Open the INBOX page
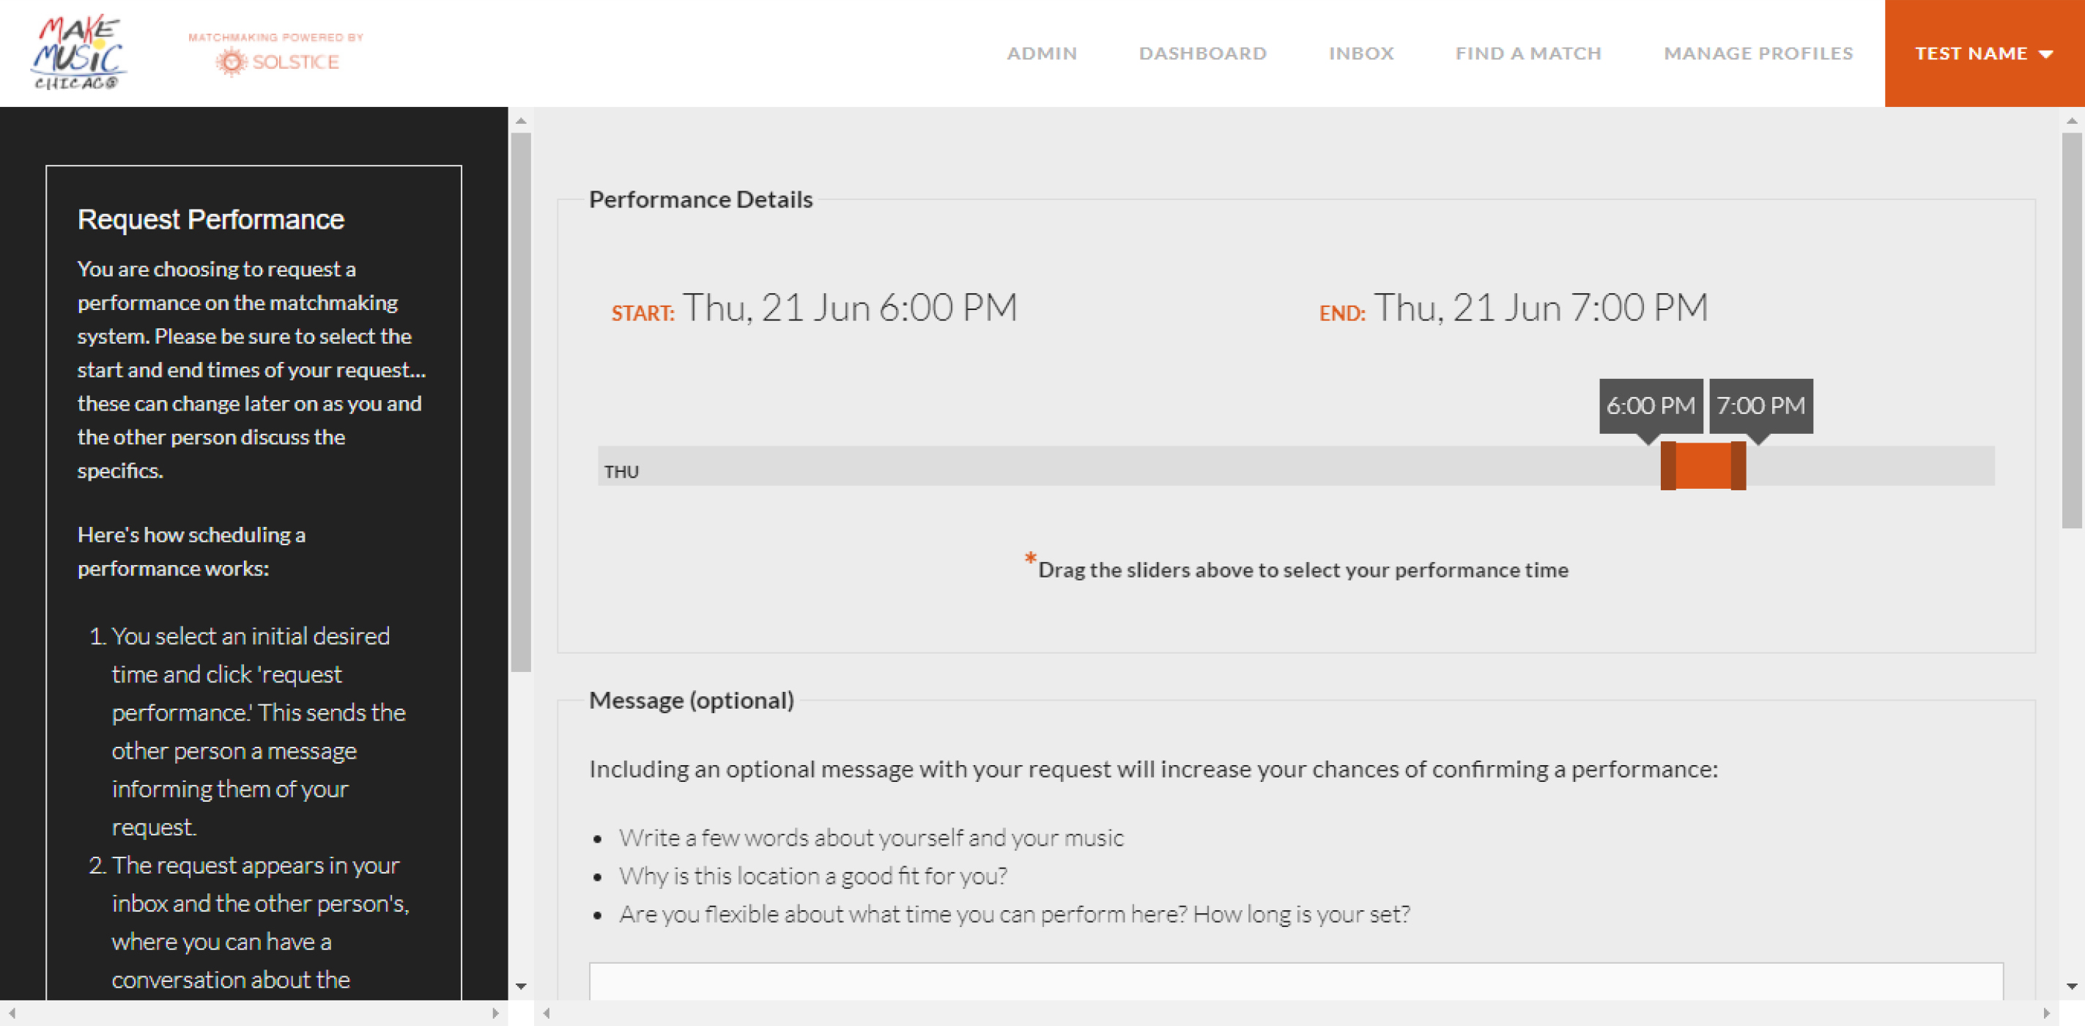2085x1026 pixels. (x=1360, y=53)
